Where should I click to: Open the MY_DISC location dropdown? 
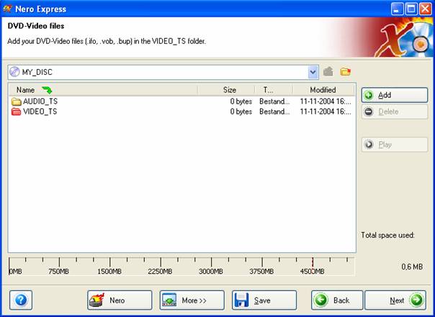point(313,72)
